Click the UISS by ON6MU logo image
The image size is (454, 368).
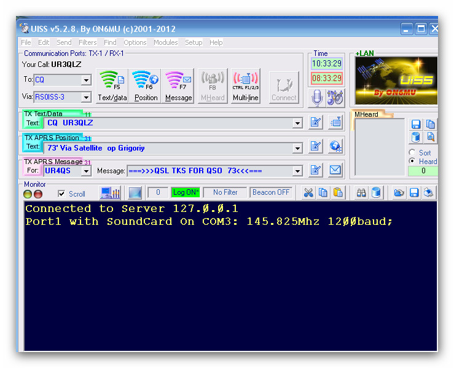396,80
